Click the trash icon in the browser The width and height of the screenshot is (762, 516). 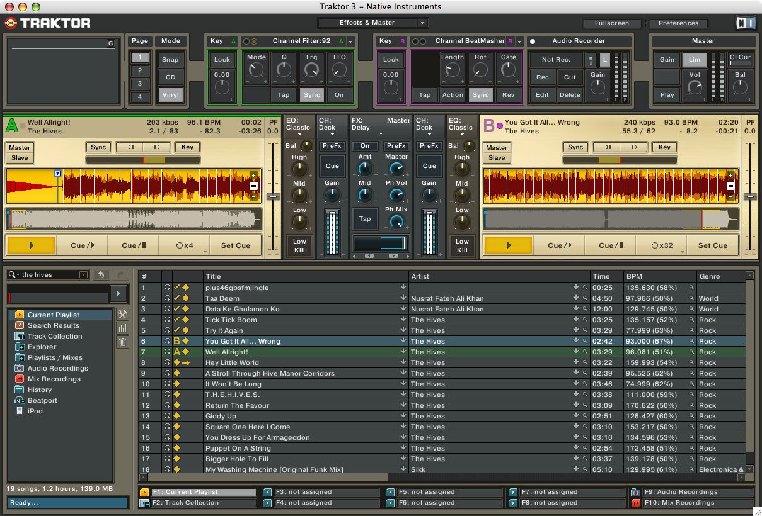tap(123, 342)
